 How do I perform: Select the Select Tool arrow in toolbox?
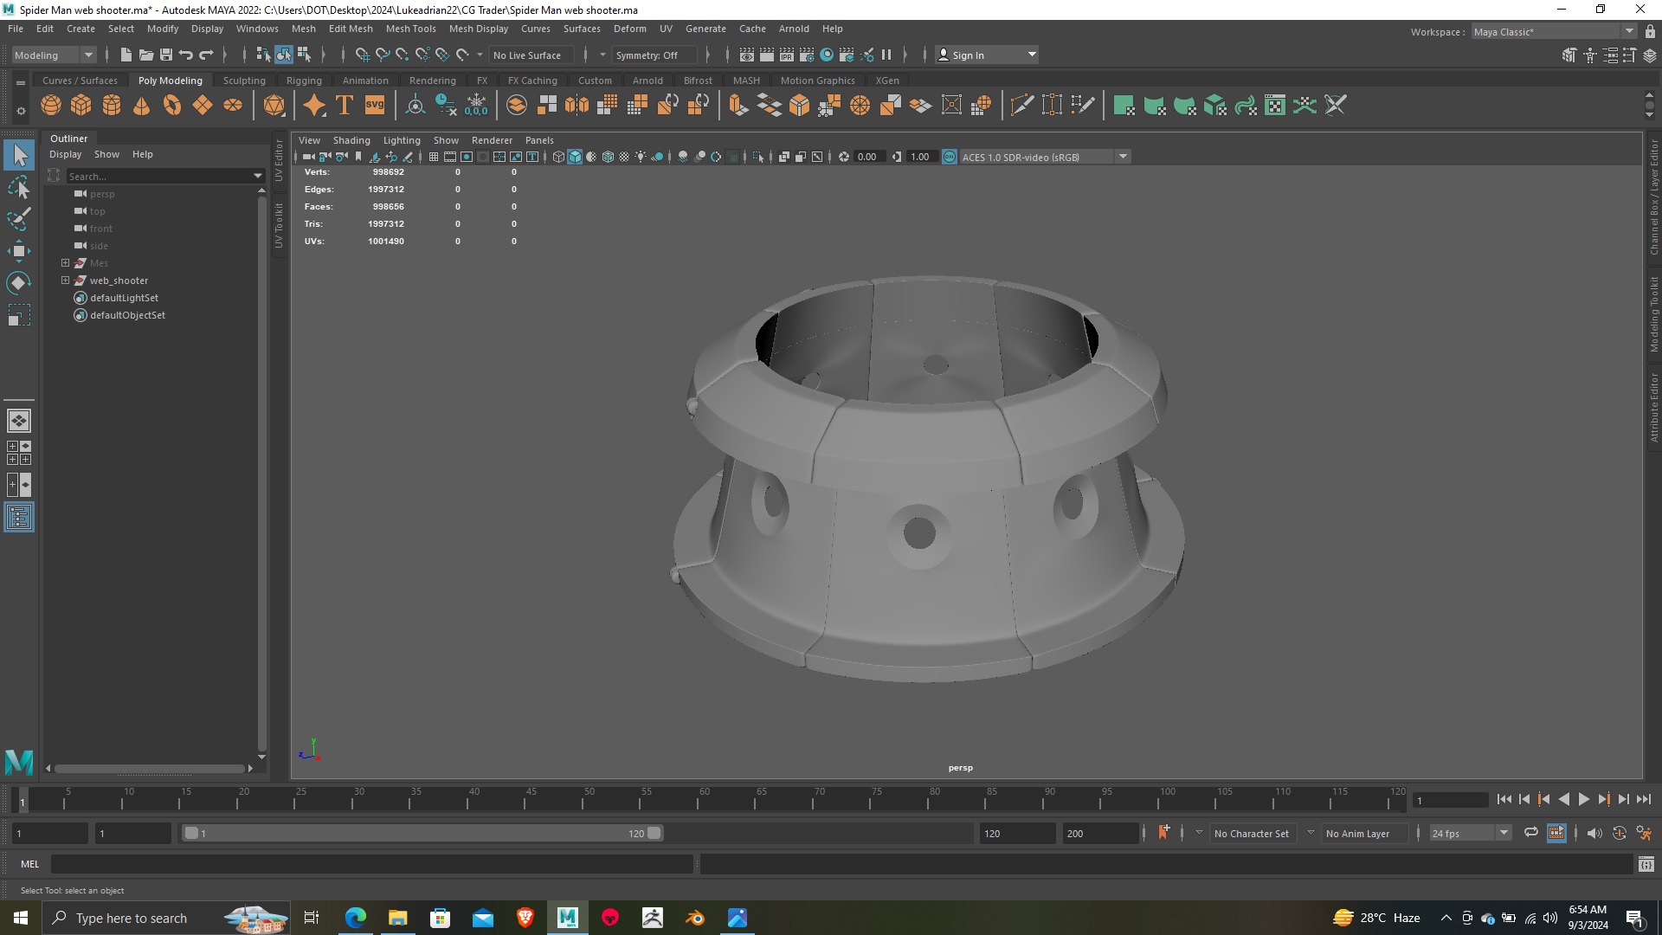(19, 155)
